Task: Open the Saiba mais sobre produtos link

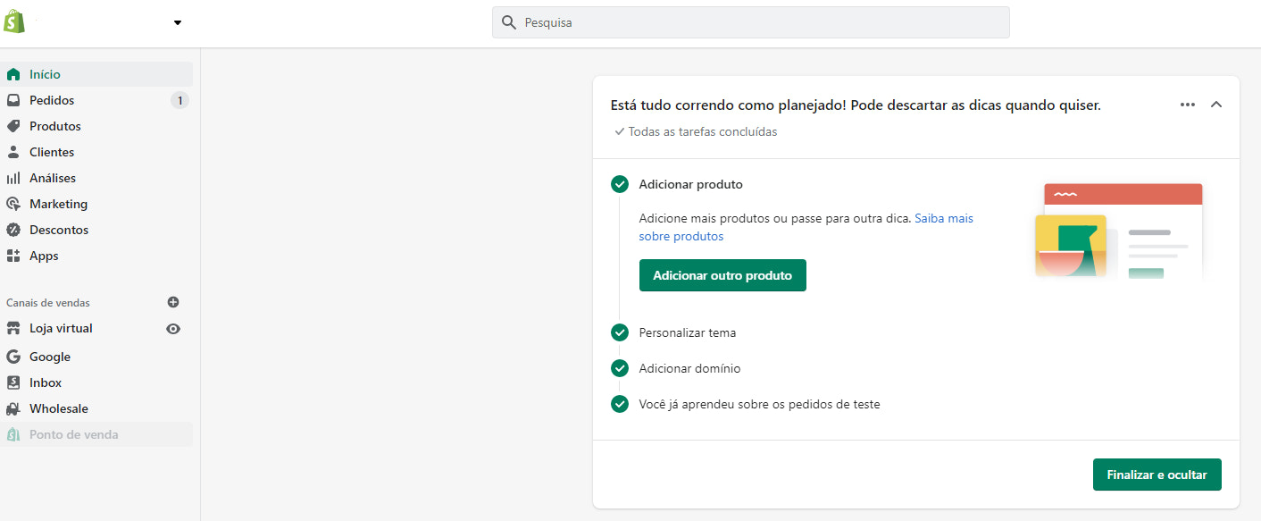Action: click(943, 217)
